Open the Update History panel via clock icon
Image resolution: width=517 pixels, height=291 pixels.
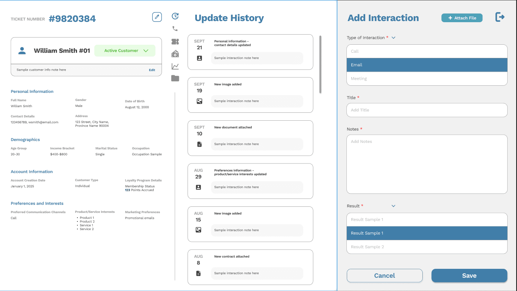coord(175,16)
